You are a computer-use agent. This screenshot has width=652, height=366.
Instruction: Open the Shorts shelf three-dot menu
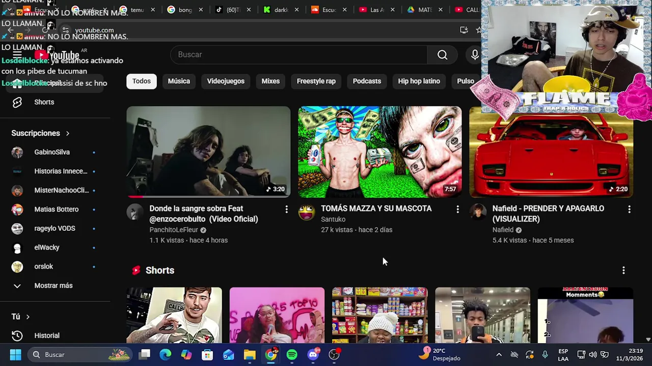pyautogui.click(x=623, y=270)
